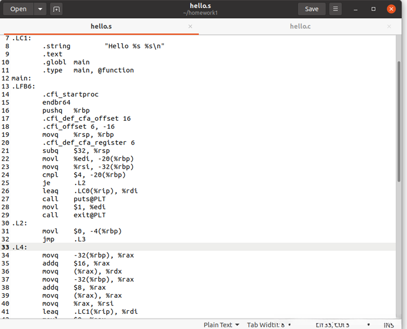This screenshot has height=329, width=407.
Task: Minimize the gedit window
Action: point(356,9)
